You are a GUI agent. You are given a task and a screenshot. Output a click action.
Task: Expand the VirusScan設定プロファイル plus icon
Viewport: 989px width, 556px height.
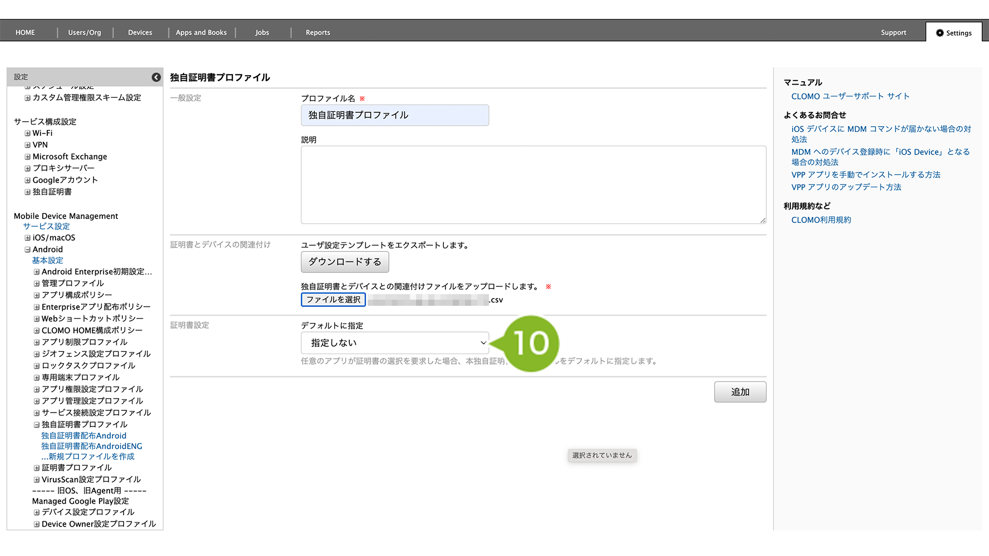coord(37,480)
